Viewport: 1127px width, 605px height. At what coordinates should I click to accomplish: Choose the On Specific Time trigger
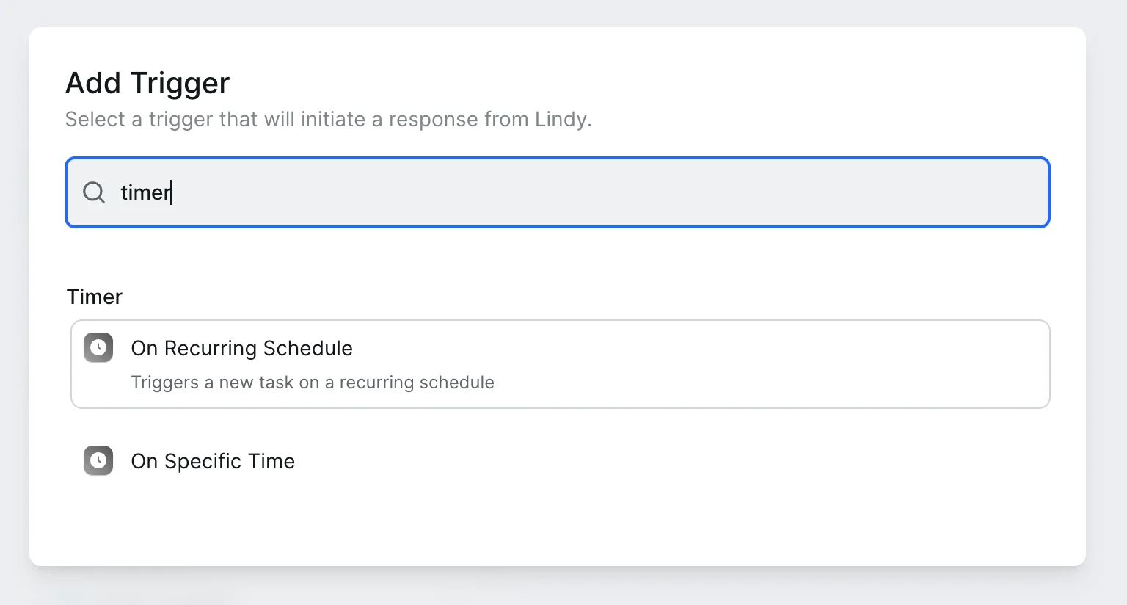pos(213,461)
